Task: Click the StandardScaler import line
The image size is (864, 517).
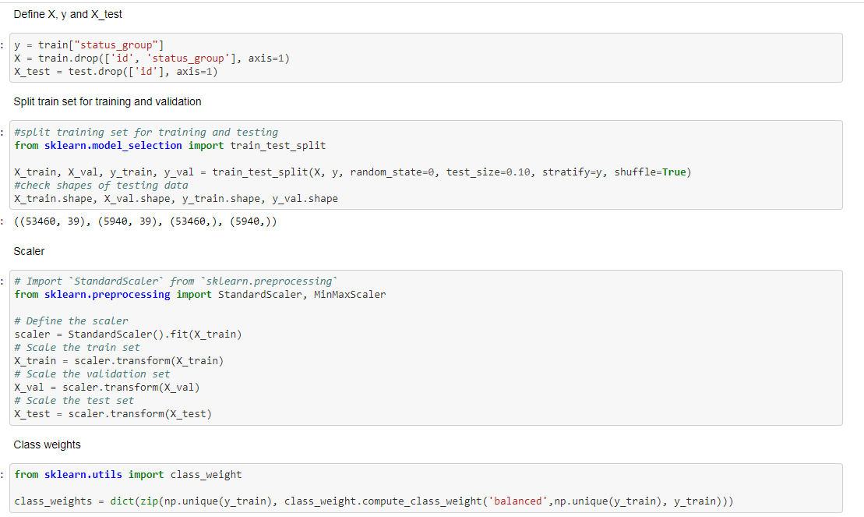Action: (199, 294)
